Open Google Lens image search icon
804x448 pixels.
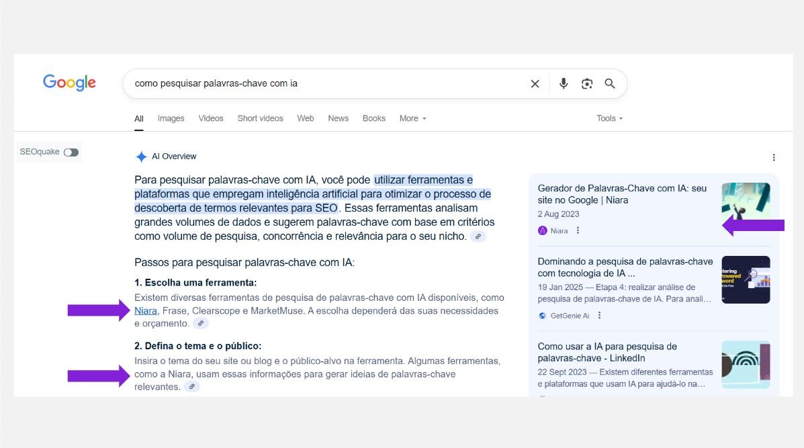click(x=586, y=84)
